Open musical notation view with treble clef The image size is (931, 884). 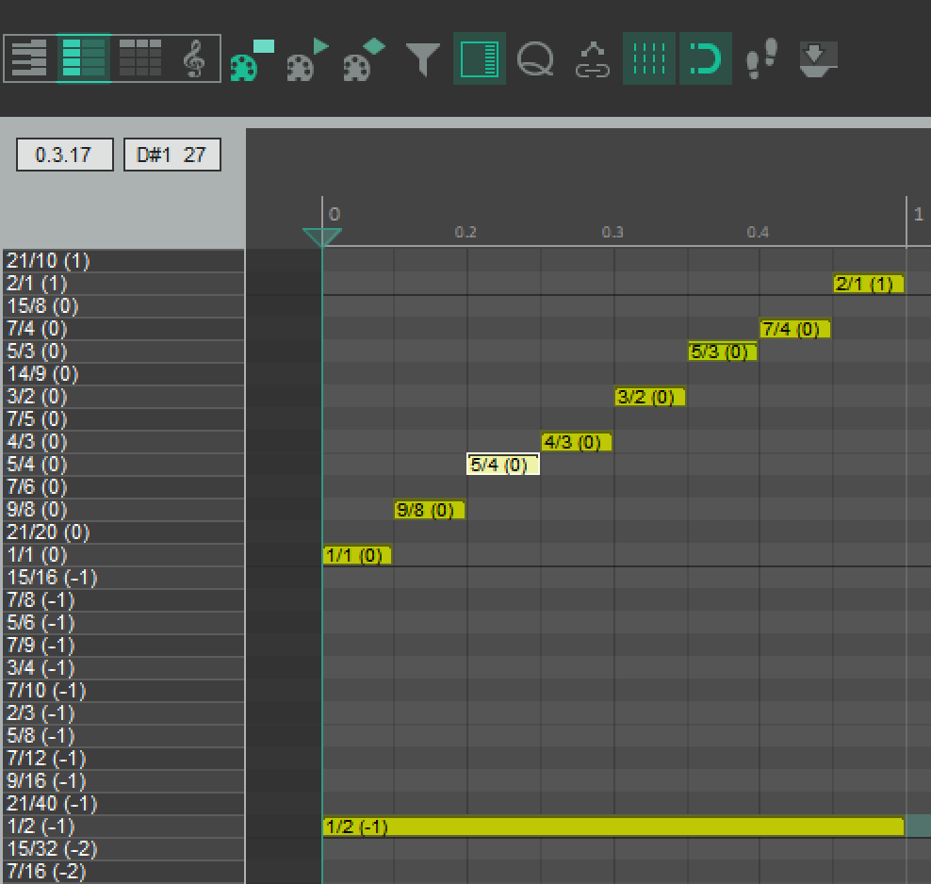(194, 58)
